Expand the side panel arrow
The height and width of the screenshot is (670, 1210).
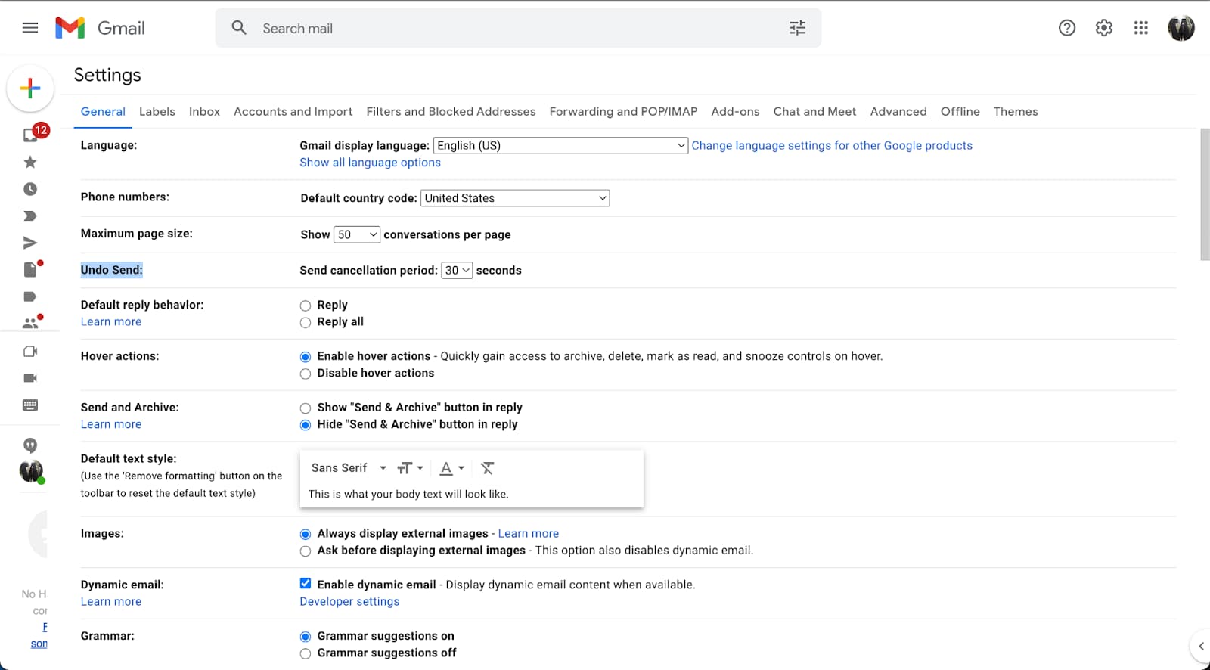[x=1200, y=646]
